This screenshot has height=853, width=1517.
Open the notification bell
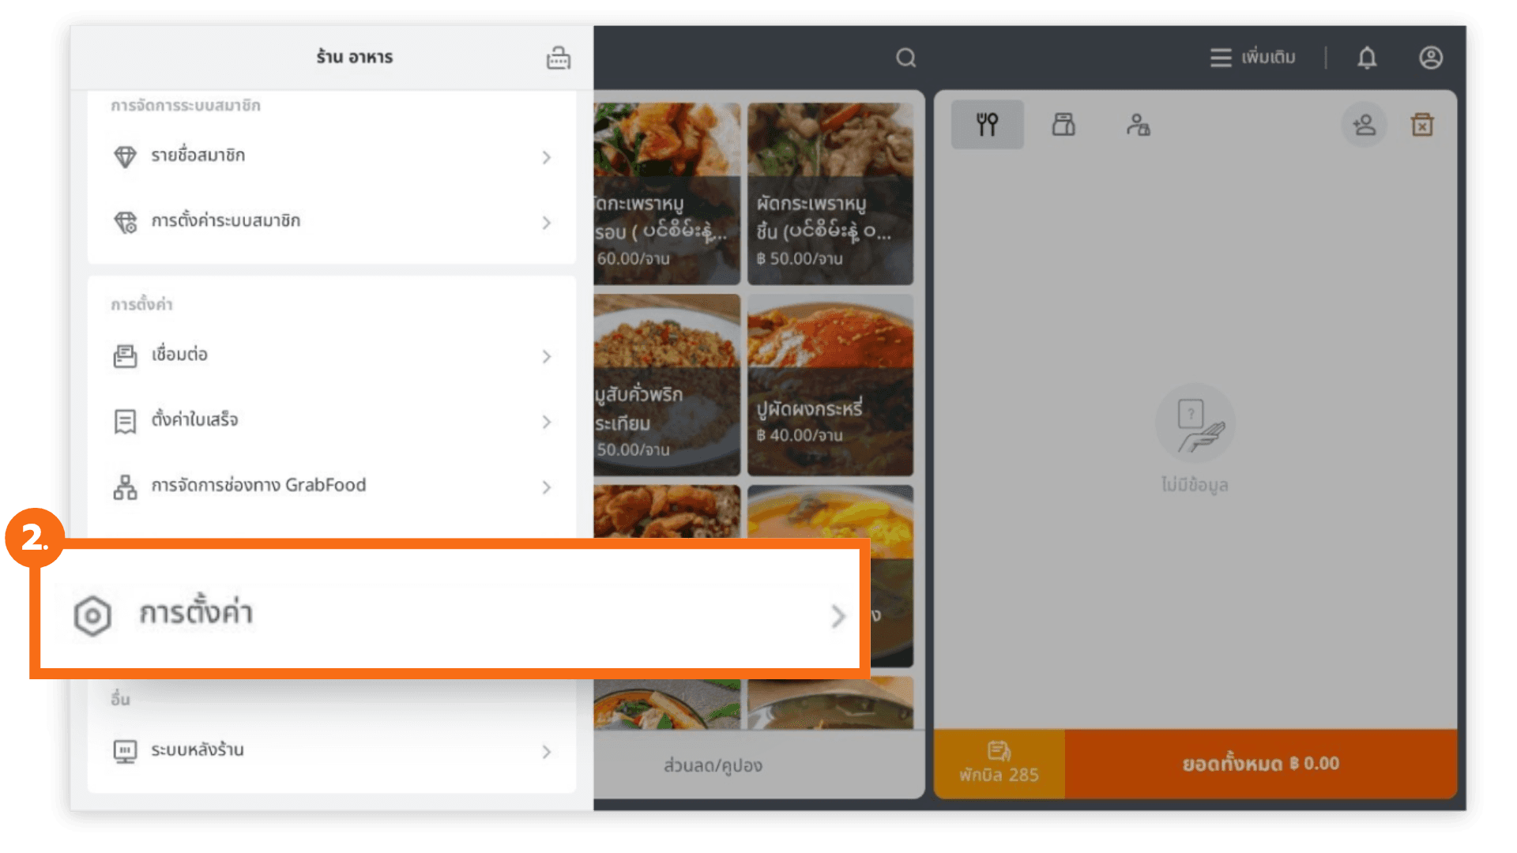pyautogui.click(x=1367, y=58)
